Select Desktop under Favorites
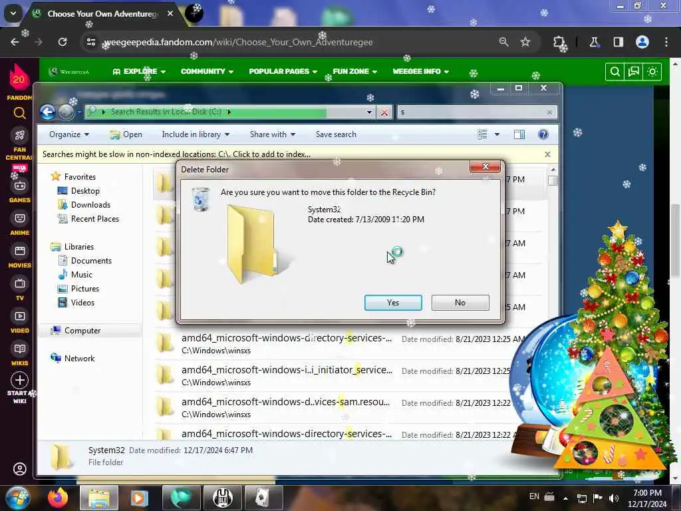This screenshot has width=681, height=511. (78, 191)
